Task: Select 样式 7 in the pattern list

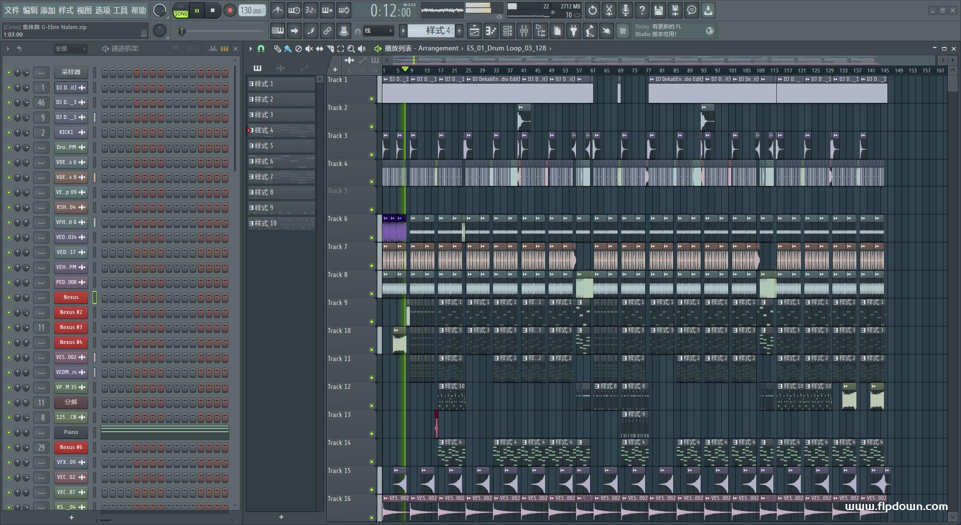Action: pos(264,177)
